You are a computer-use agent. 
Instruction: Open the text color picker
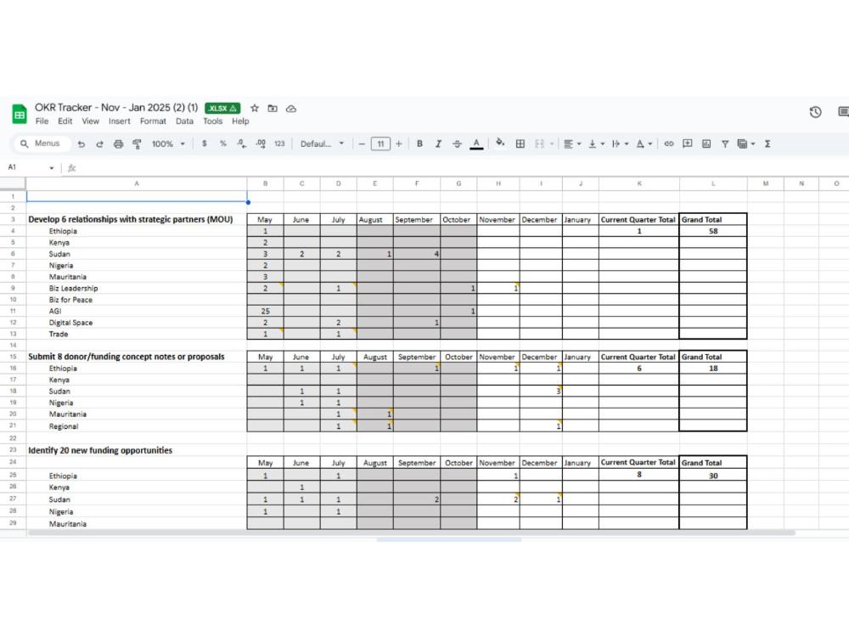[x=476, y=144]
